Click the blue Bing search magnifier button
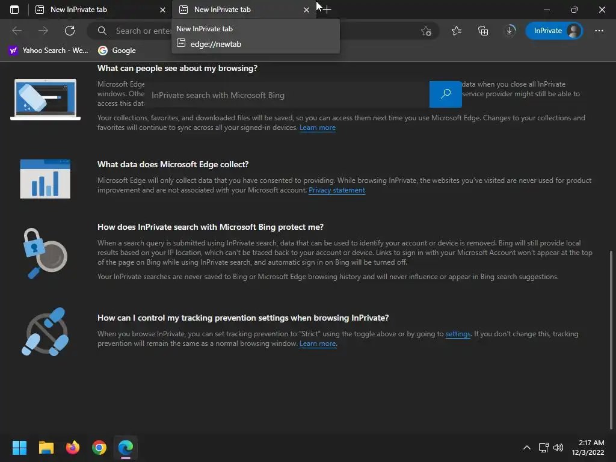Screen dimensions: 616x462 [446, 94]
